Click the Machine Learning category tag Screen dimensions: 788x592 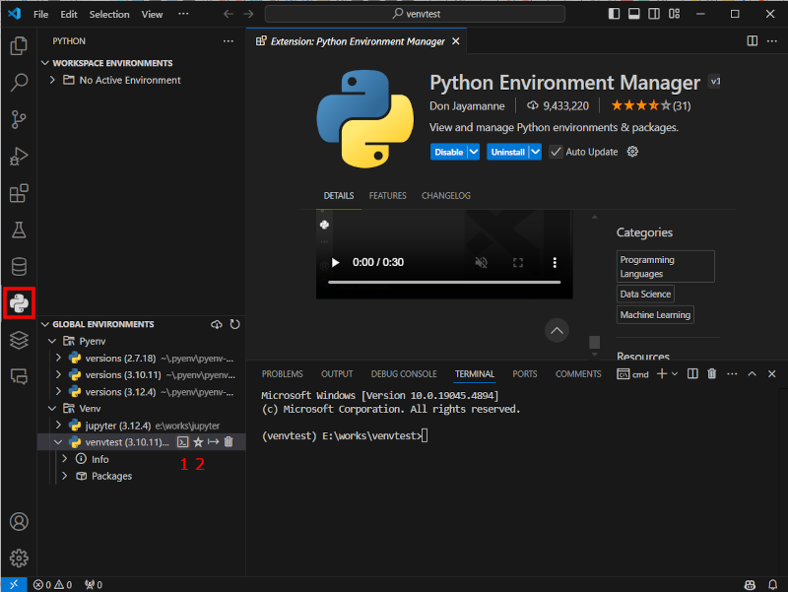coord(655,314)
